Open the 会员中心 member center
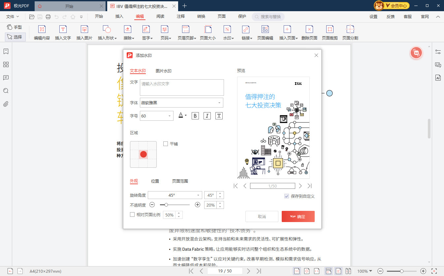Screen dimensions: 444x276 click(x=392, y=6)
